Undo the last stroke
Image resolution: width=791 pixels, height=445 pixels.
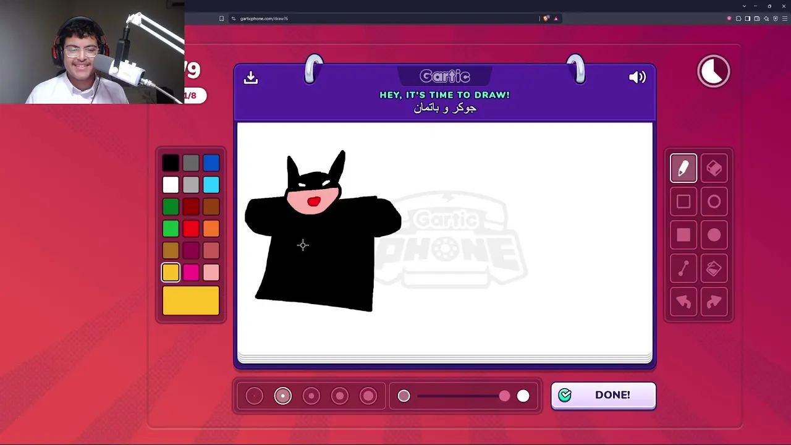pos(683,302)
